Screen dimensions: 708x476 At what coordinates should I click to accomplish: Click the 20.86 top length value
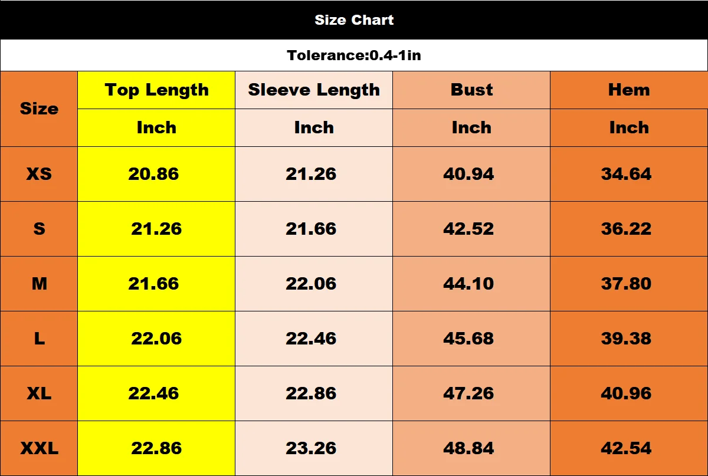click(x=156, y=174)
